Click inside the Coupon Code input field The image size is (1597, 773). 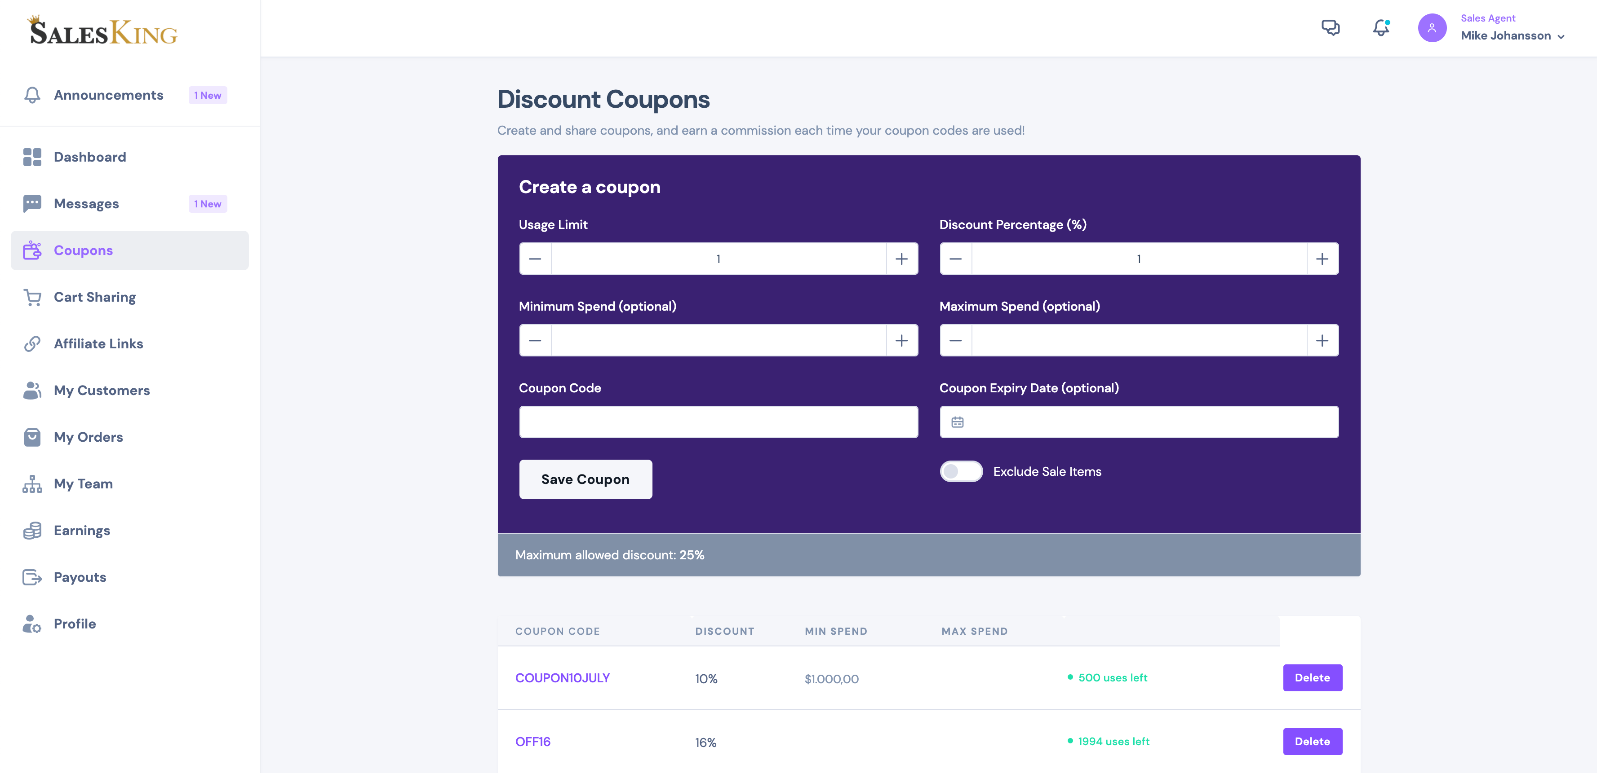pos(718,422)
